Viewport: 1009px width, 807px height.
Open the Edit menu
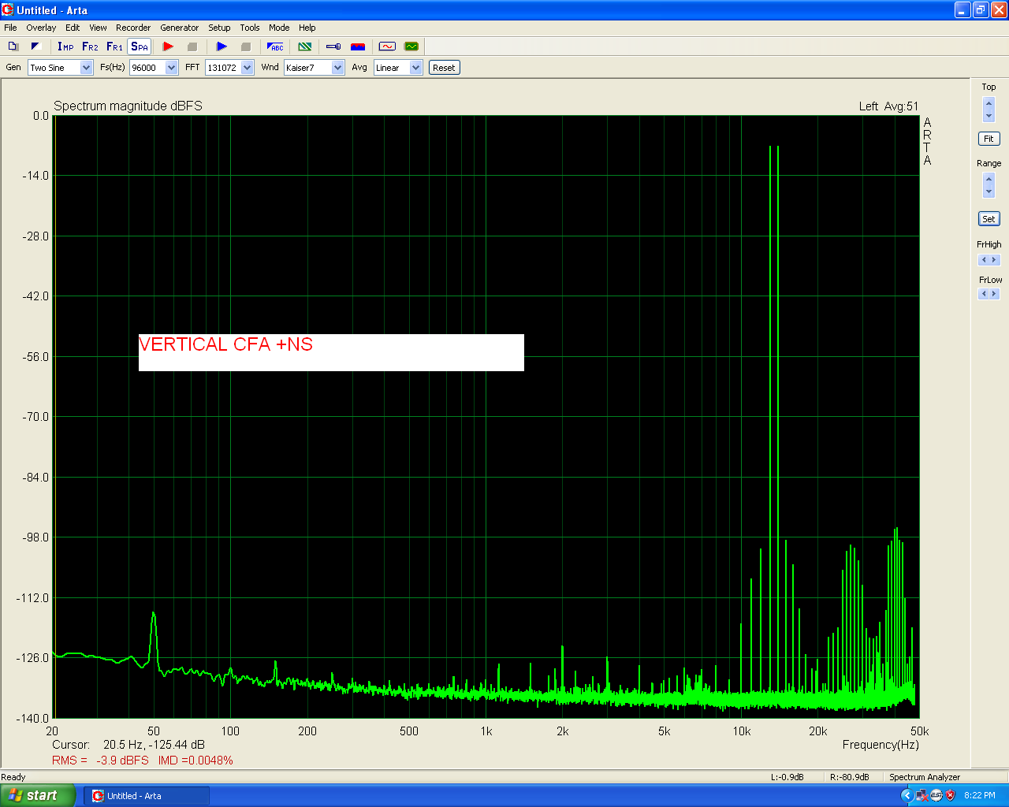pos(73,28)
